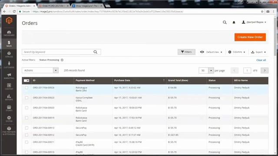Click the browser address bar URL

(108, 11)
